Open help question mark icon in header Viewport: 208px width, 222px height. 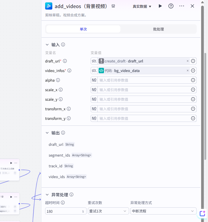(x=171, y=6)
